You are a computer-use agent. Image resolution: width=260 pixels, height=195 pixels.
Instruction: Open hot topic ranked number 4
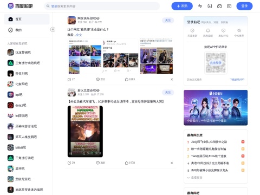tap(210, 163)
